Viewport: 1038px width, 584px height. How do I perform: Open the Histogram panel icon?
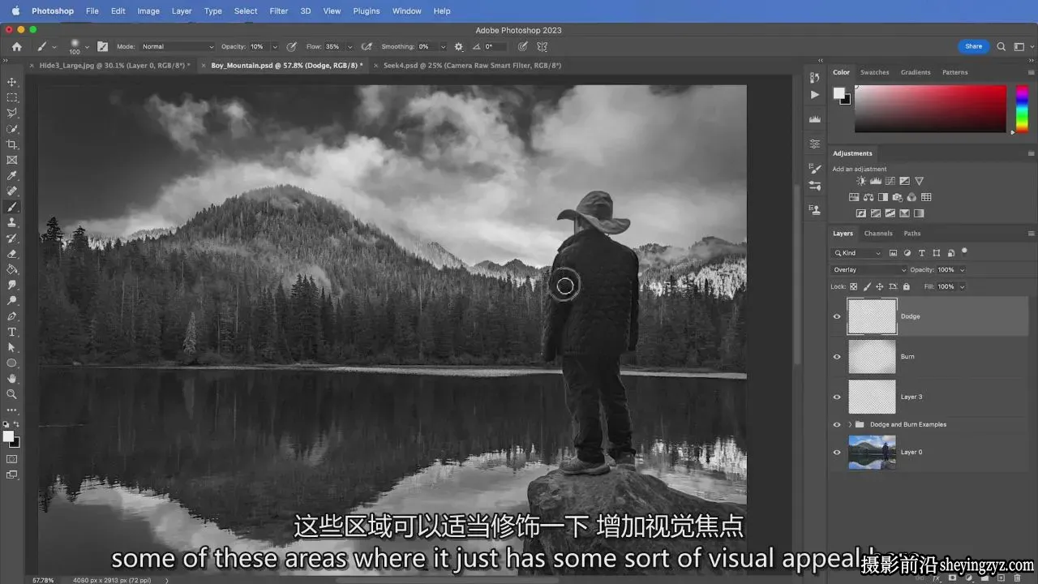(x=814, y=119)
